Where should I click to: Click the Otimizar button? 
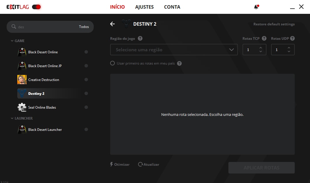[x=120, y=164]
